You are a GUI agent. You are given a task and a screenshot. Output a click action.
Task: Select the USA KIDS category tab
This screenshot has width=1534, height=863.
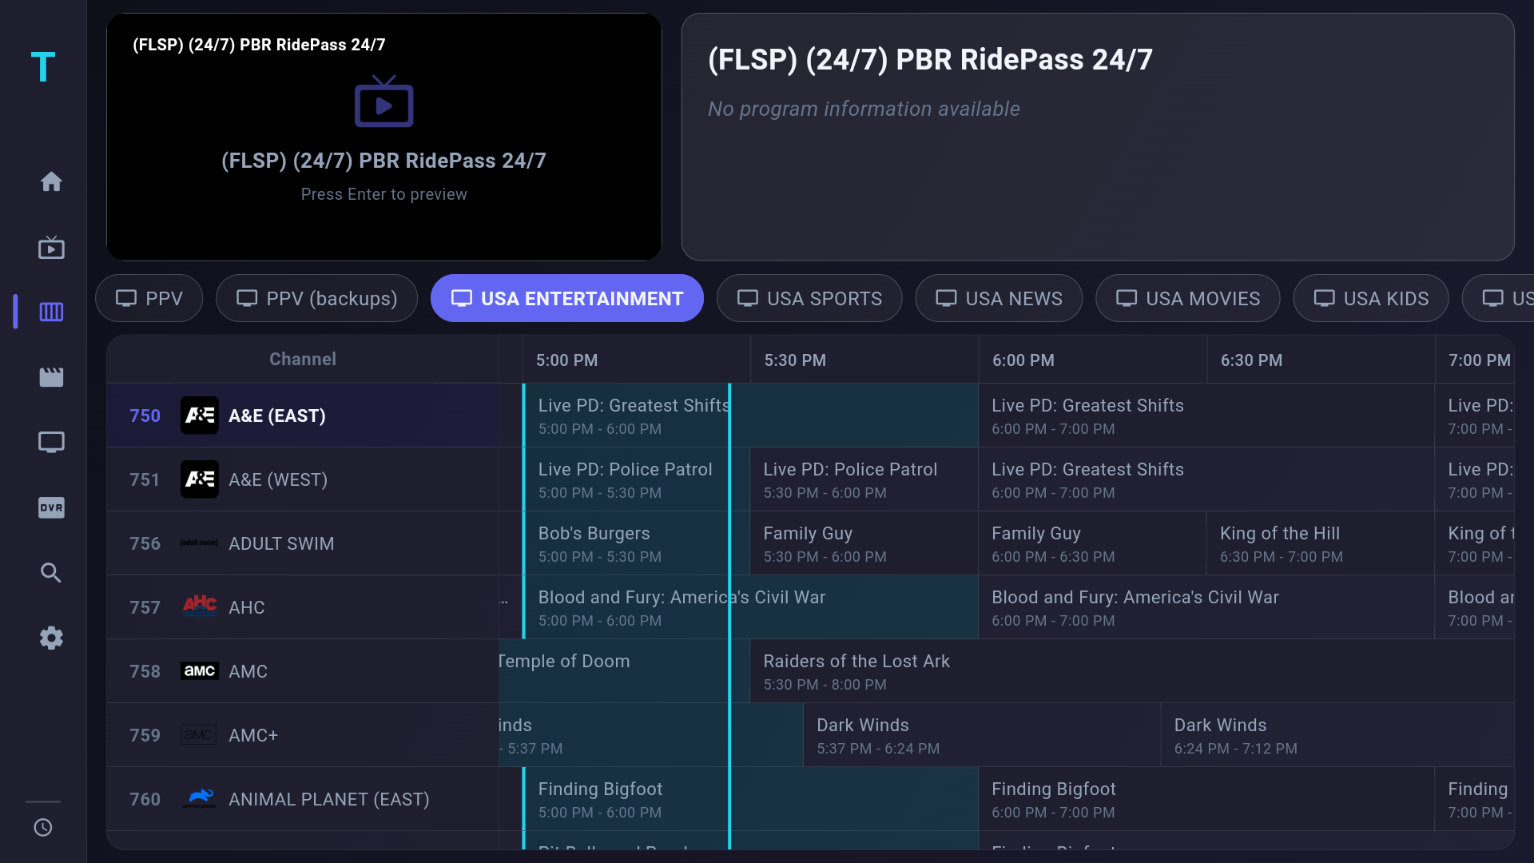[1371, 298]
